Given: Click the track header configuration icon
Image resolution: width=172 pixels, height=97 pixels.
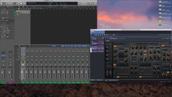Looking at the screenshot, I should (28, 9).
